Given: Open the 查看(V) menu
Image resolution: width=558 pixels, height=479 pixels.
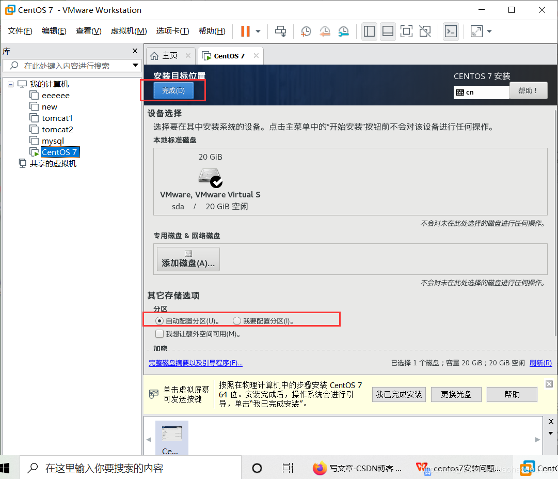Looking at the screenshot, I should tap(88, 31).
